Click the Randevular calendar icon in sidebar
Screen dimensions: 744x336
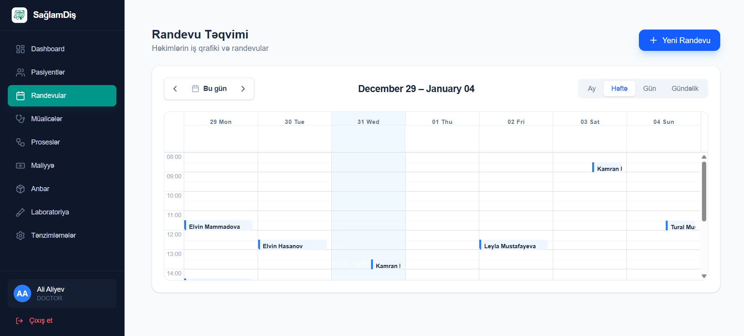point(20,96)
